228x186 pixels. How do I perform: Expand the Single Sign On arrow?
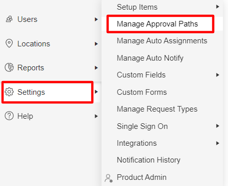click(x=217, y=126)
